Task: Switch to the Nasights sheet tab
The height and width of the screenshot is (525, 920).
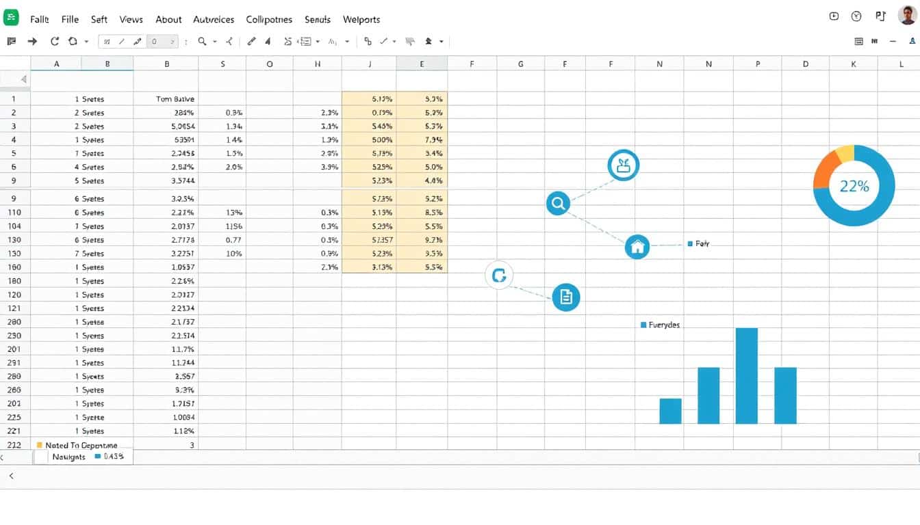Action: (68, 457)
